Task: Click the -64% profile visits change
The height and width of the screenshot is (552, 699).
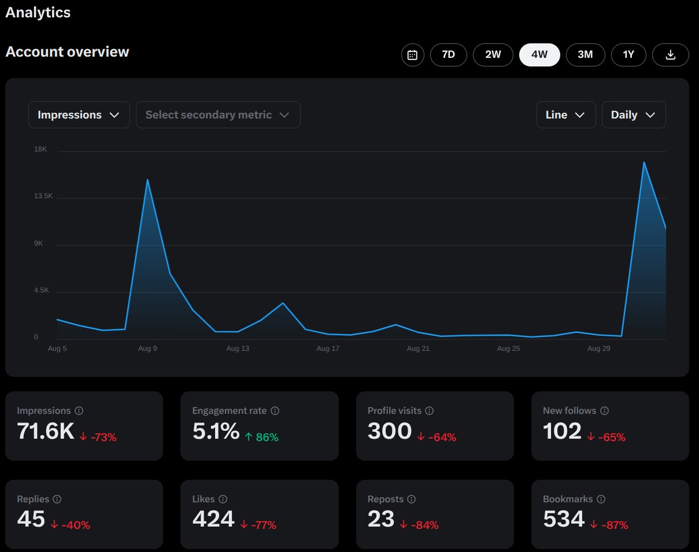Action: [437, 438]
